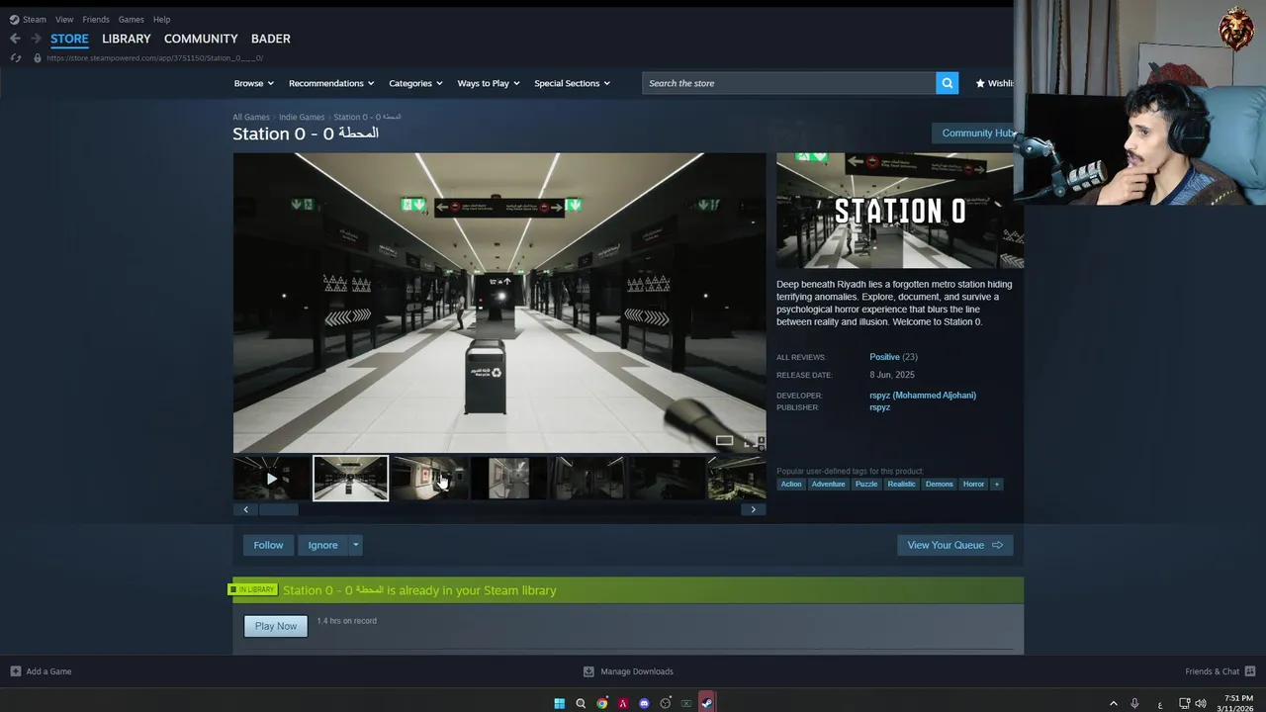
Task: Click the Follow button
Action: pyautogui.click(x=268, y=545)
